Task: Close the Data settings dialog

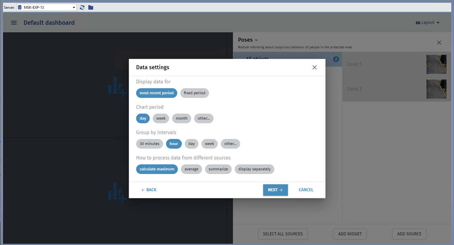Action: tap(314, 67)
